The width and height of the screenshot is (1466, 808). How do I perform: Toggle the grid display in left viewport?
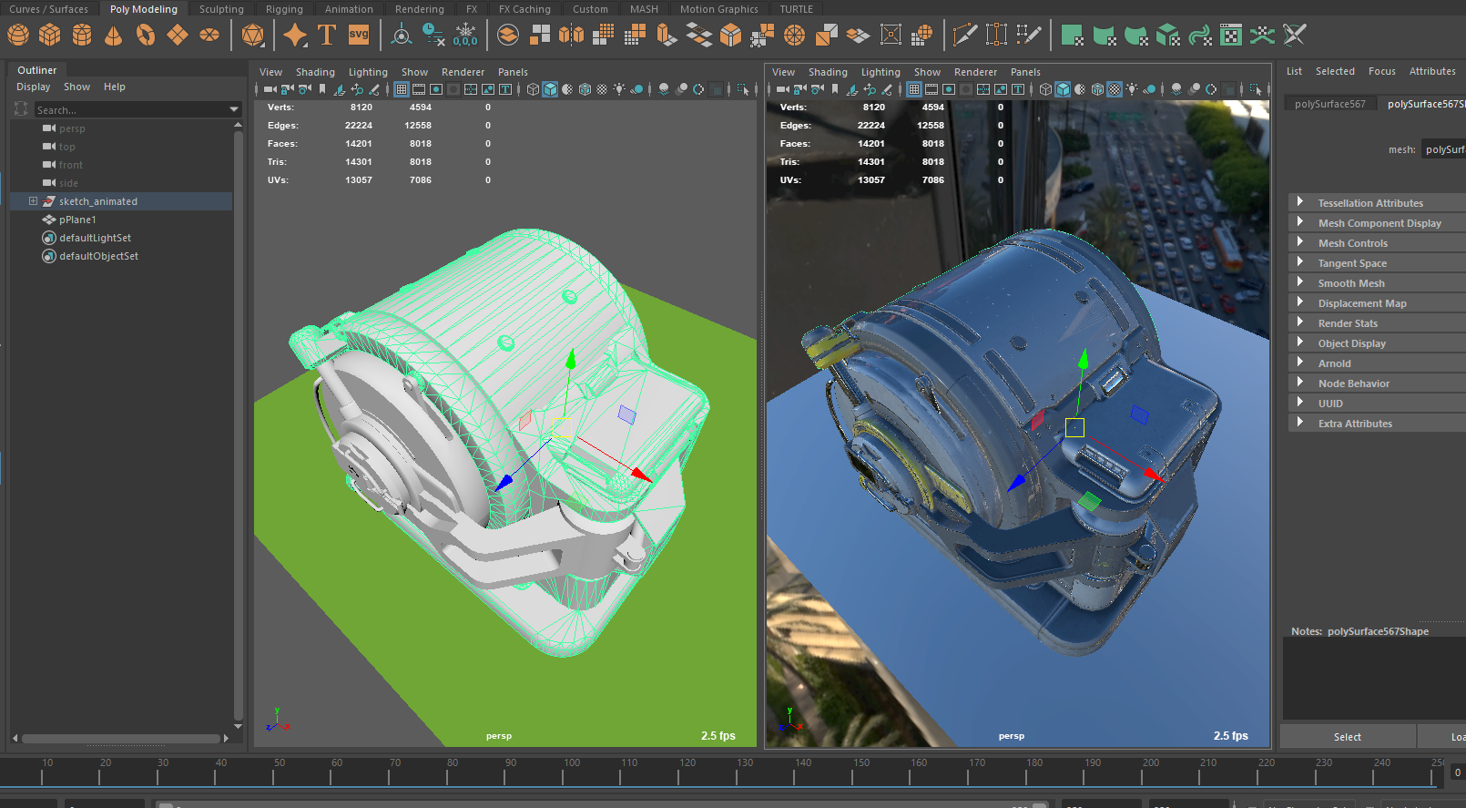(402, 89)
